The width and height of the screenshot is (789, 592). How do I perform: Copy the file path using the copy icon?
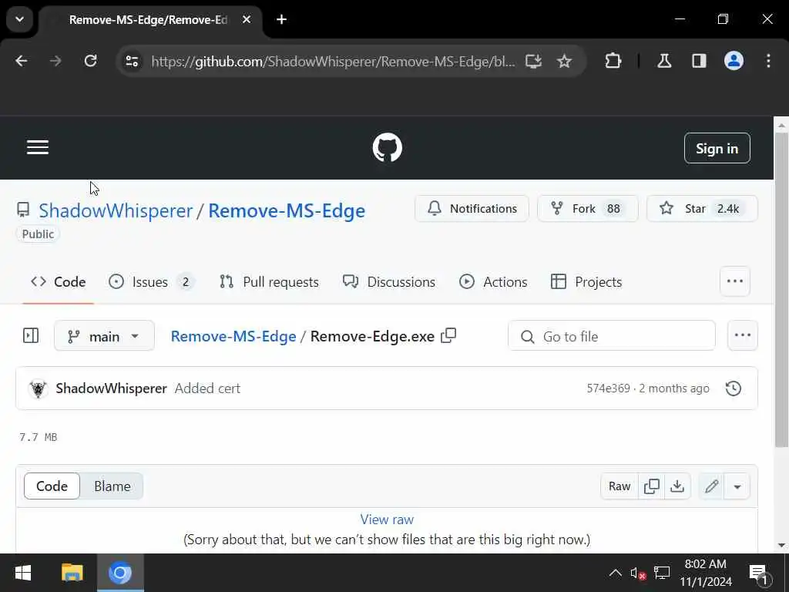coord(448,335)
